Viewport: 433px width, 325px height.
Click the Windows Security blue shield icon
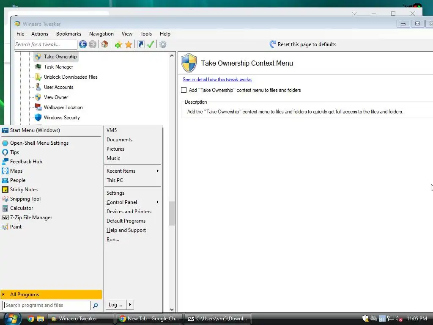(38, 118)
